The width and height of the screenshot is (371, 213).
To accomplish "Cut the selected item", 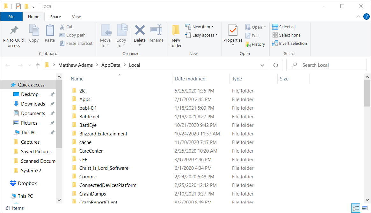I will pyautogui.click(x=66, y=27).
